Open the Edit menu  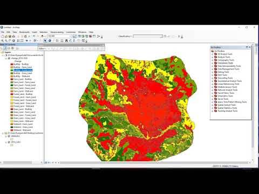tap(8, 32)
